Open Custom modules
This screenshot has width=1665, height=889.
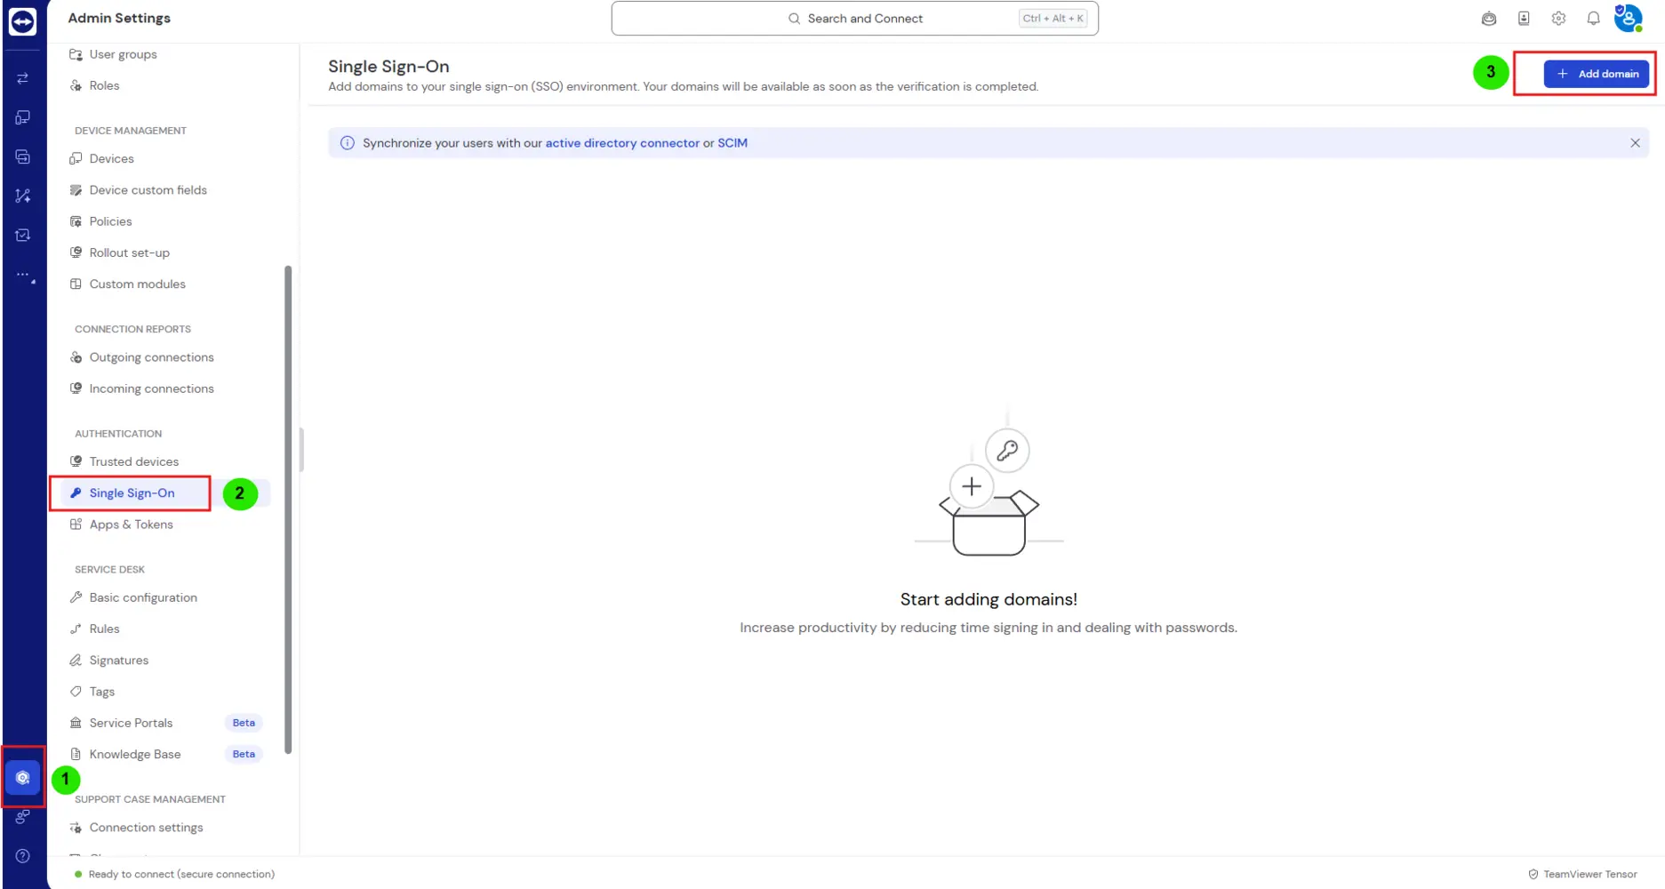pos(137,284)
